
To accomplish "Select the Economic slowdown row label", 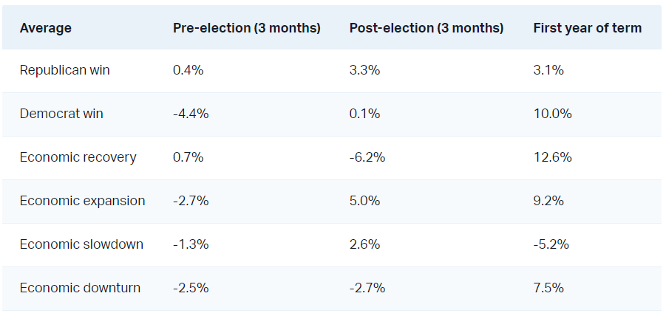I will [x=81, y=244].
